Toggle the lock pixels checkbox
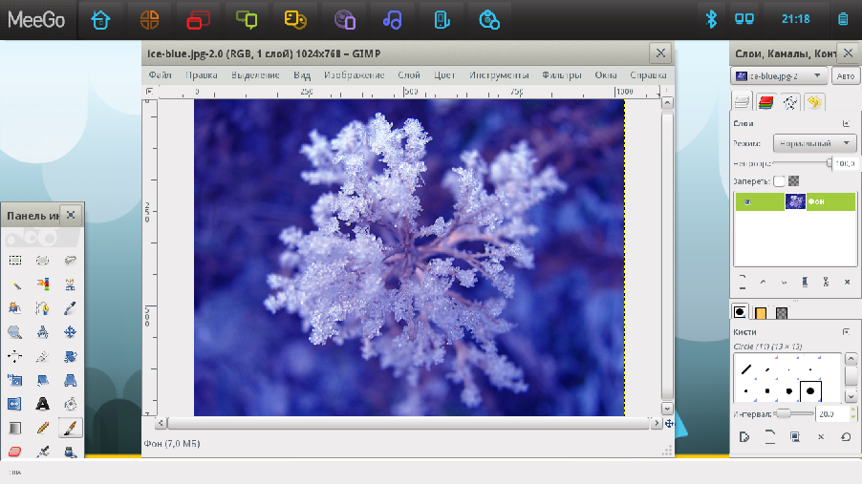862x484 pixels. [x=779, y=180]
